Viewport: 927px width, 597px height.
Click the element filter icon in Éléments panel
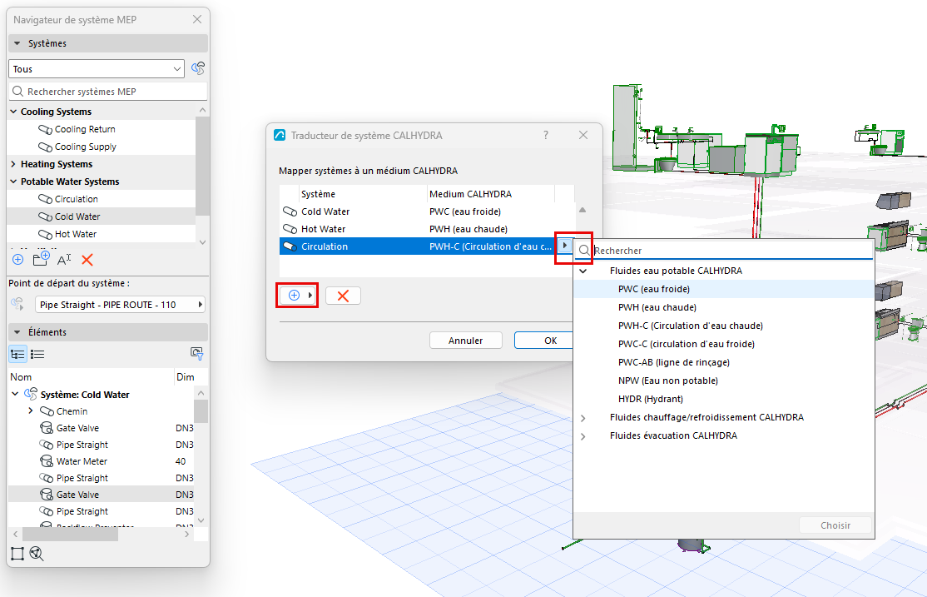(x=197, y=354)
